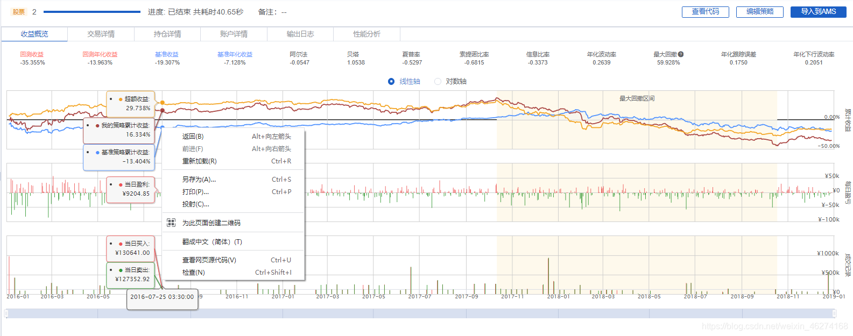Choose 检查(N) in the context menu
The image size is (853, 336).
234,273
